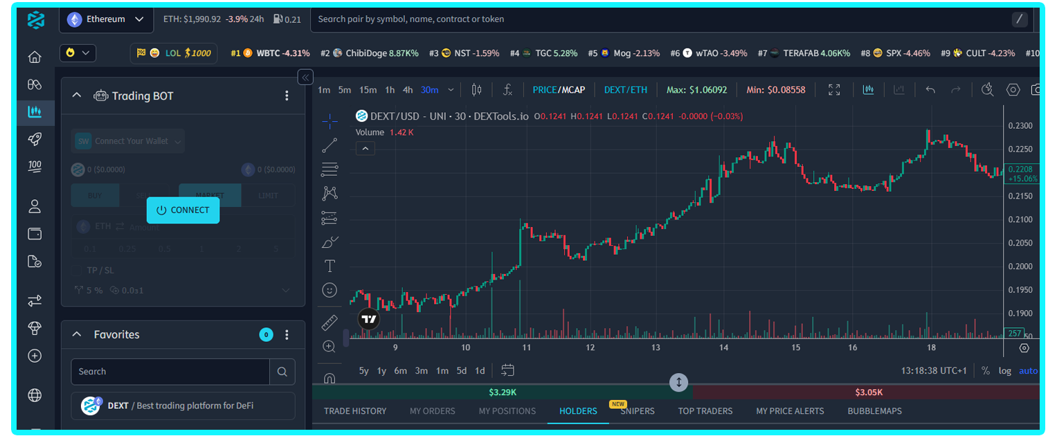Click the CONNECT button

[183, 210]
